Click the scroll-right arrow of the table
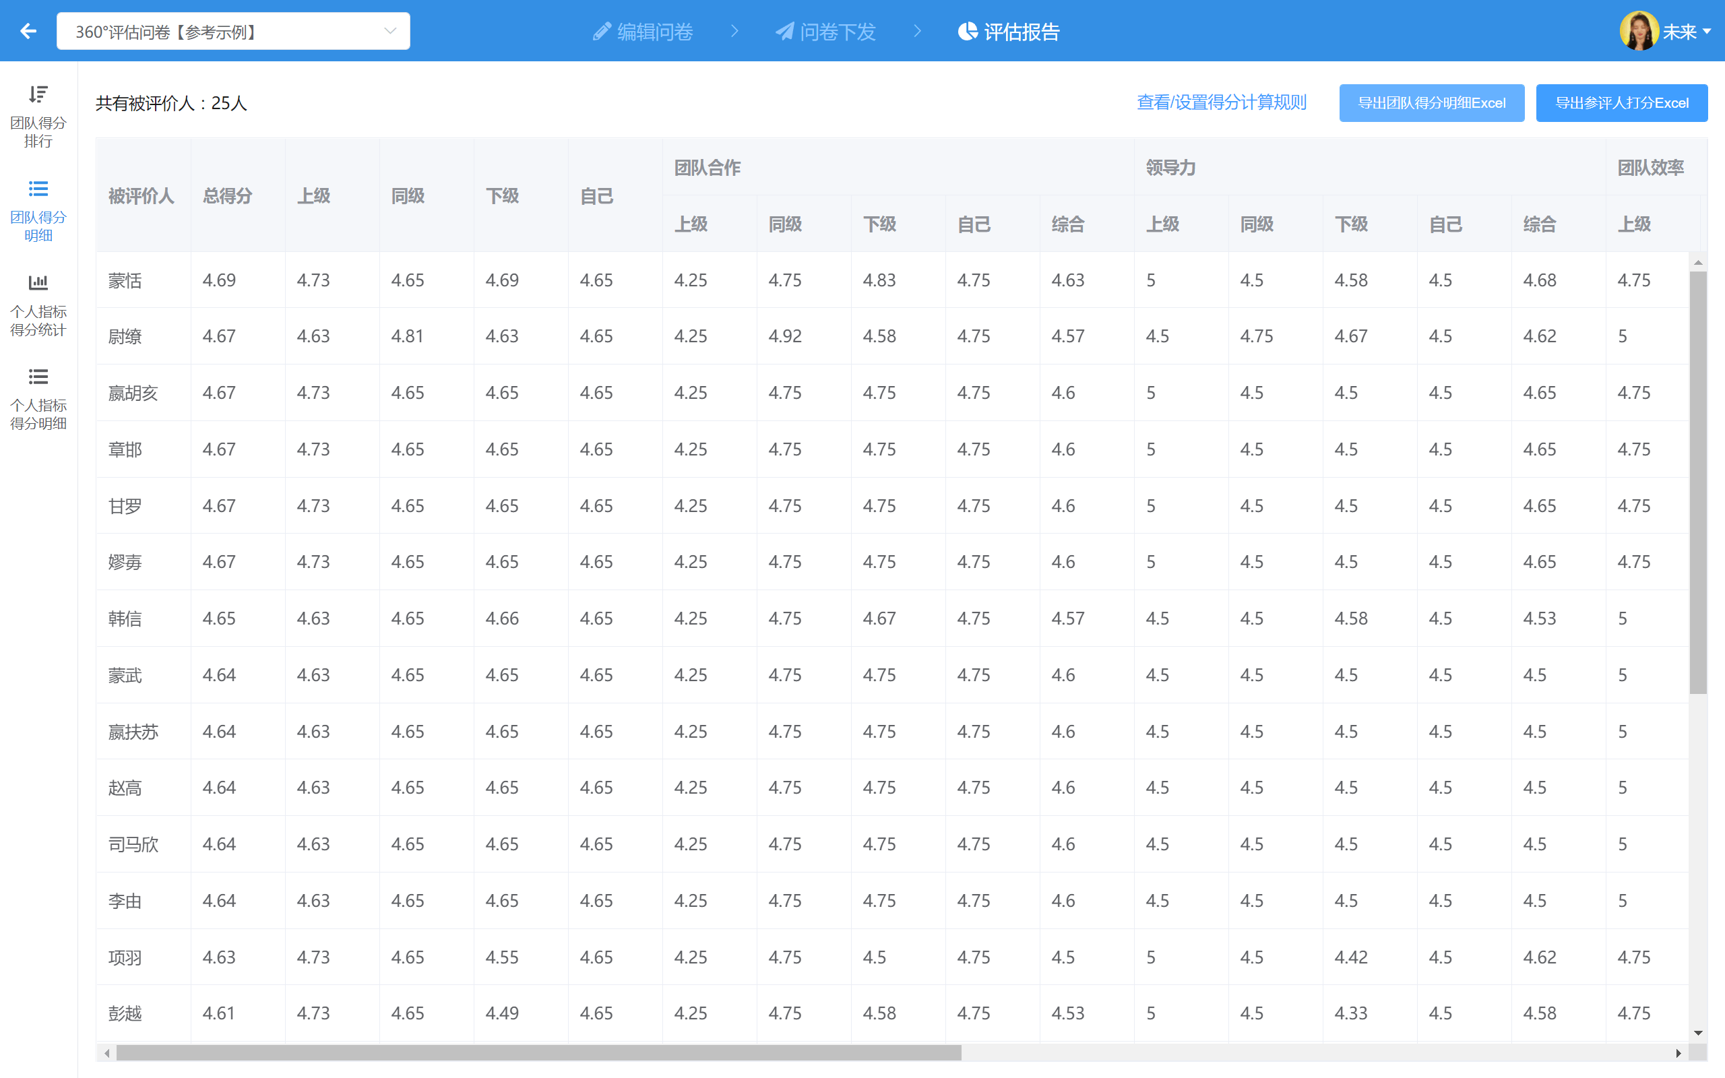Viewport: 1725px width, 1078px height. pyautogui.click(x=1679, y=1053)
